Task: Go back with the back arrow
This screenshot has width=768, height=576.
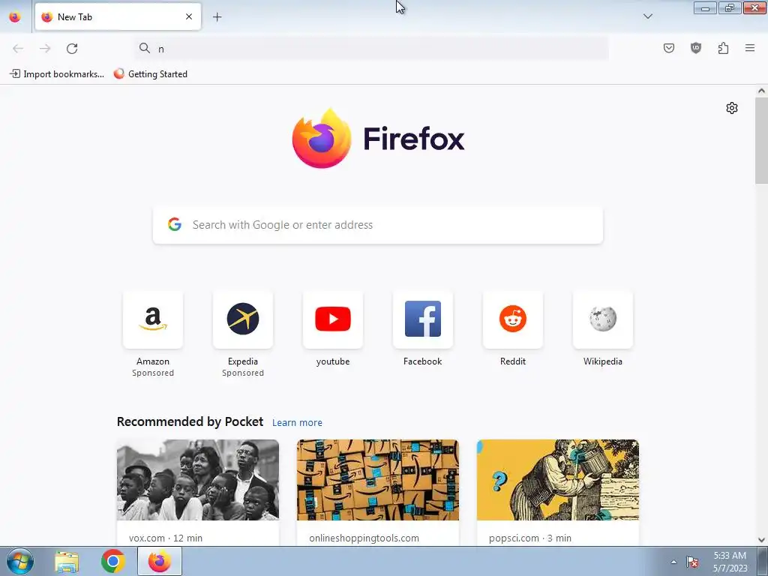Action: pos(18,49)
